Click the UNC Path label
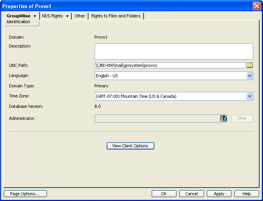Screen dimensions: 263x201 point(19,65)
